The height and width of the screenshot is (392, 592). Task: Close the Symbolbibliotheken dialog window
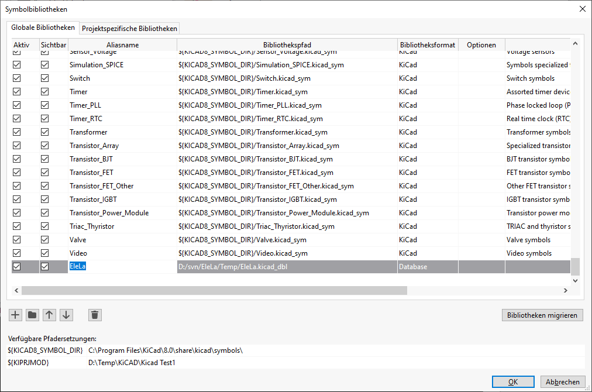[582, 9]
